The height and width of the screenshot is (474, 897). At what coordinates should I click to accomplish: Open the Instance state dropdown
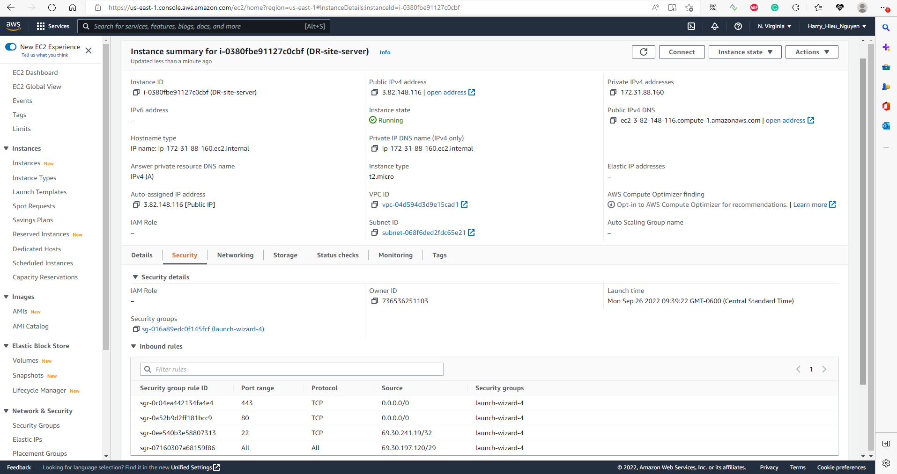pos(745,52)
